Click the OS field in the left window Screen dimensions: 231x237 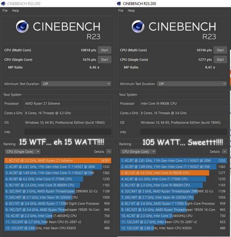68,122
